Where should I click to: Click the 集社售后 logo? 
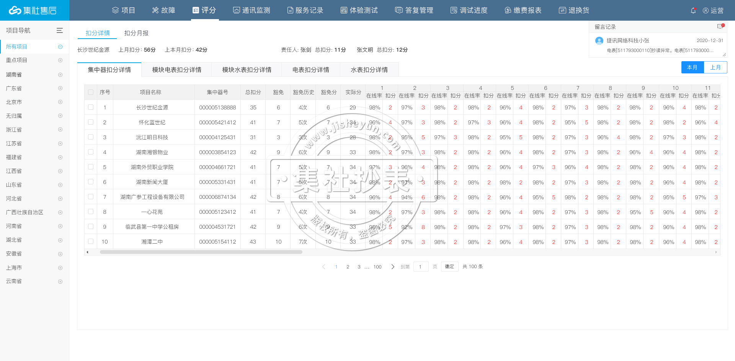point(33,10)
